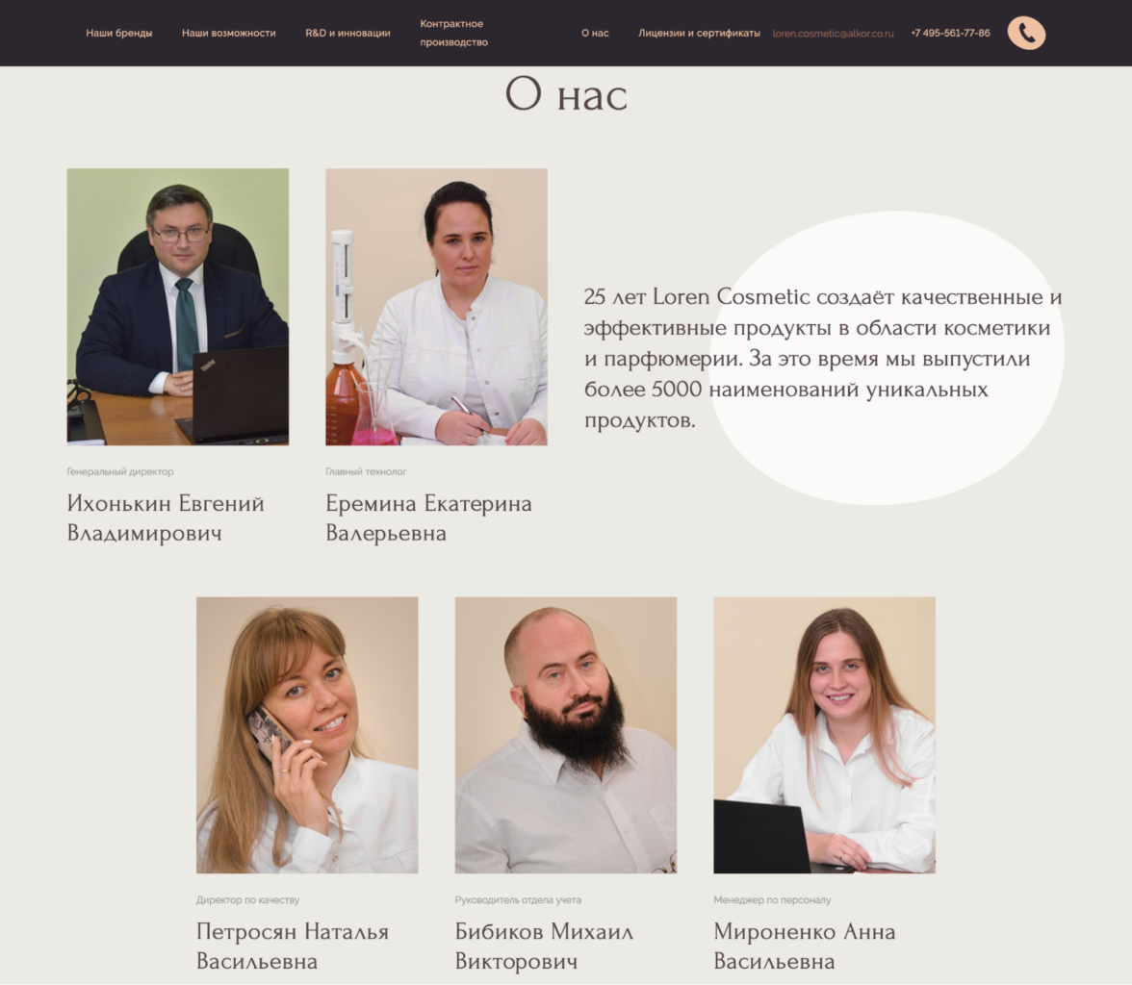This screenshot has height=985, width=1132.
Task: Click the 25 лет Loren Cosmetic paragraph
Action: pos(823,358)
